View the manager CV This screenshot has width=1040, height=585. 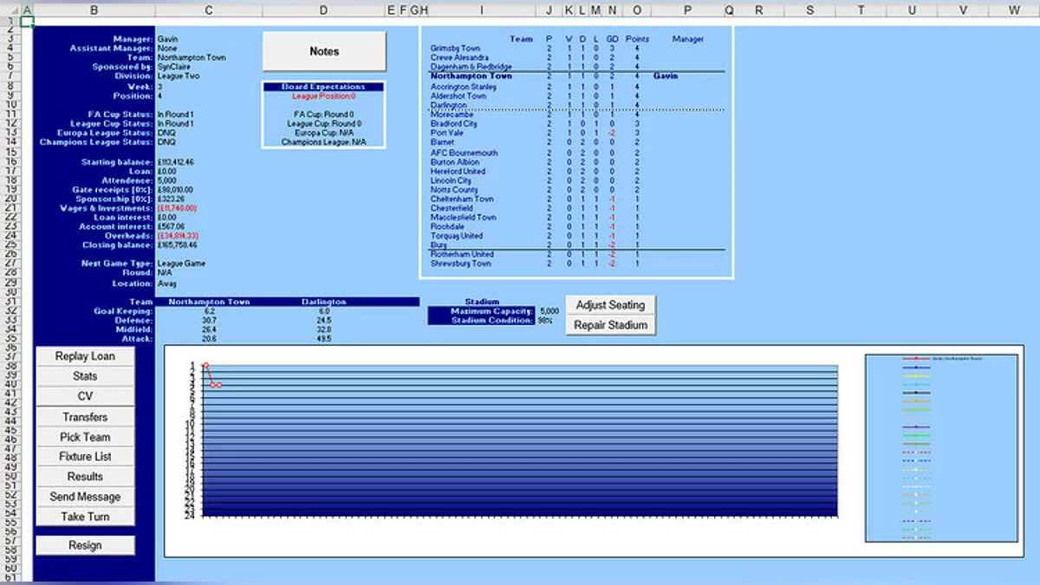(85, 396)
